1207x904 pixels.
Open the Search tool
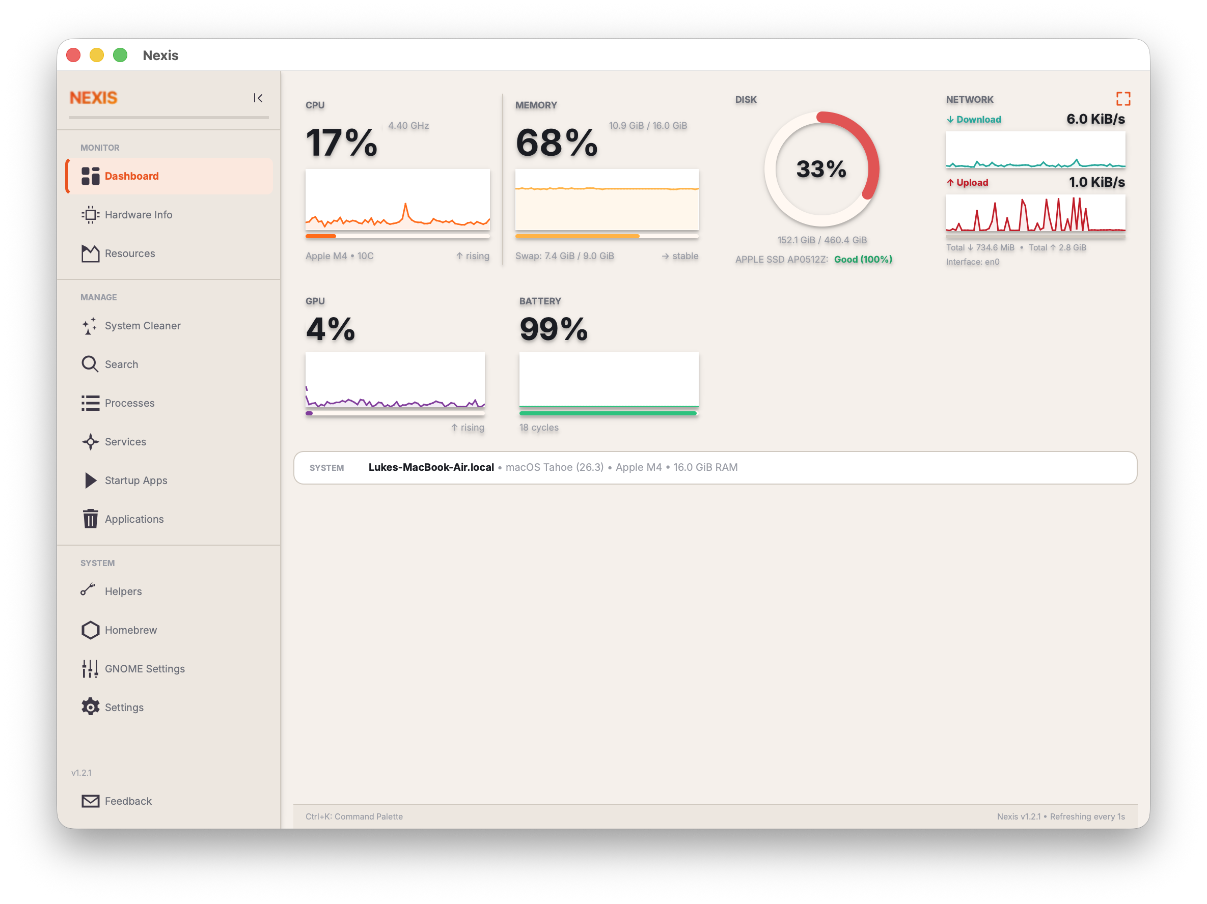[x=121, y=363]
